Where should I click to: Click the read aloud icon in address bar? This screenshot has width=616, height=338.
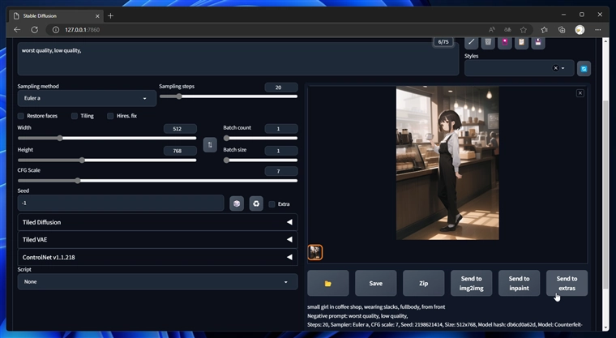coord(492,30)
